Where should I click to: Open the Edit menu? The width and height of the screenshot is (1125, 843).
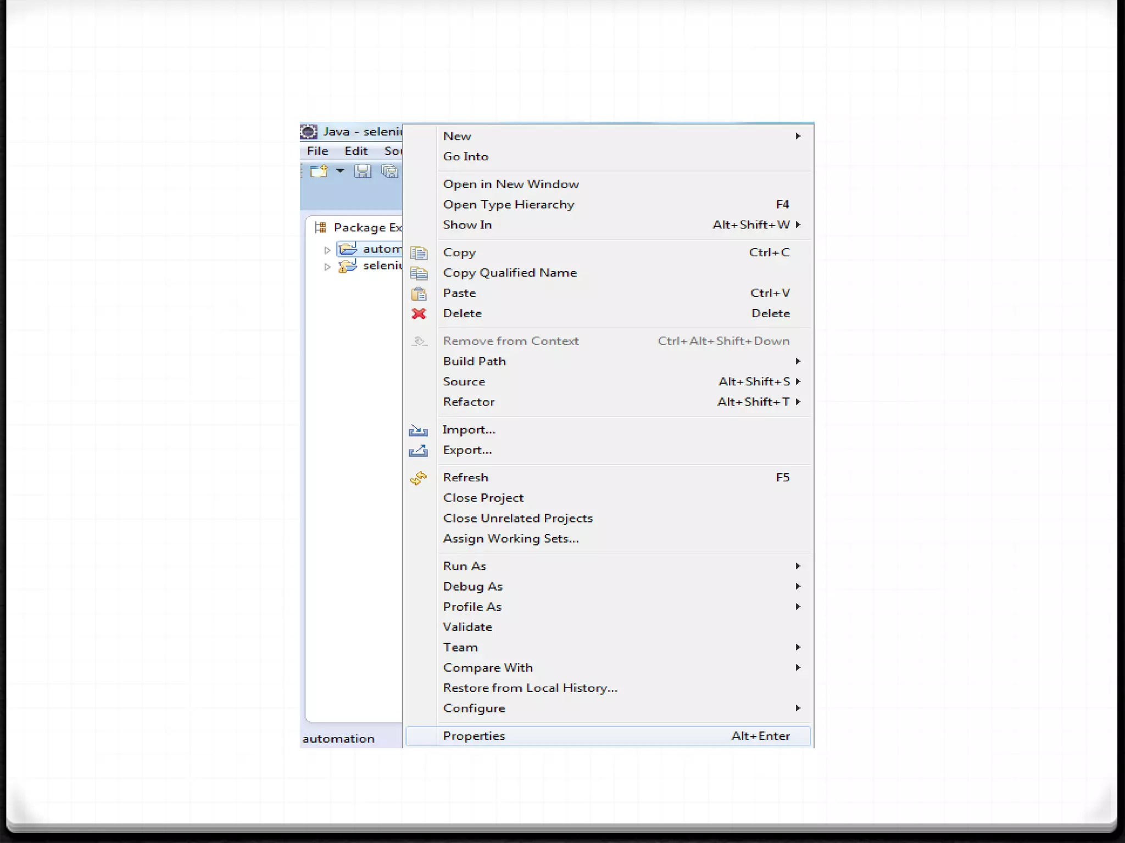tap(356, 151)
